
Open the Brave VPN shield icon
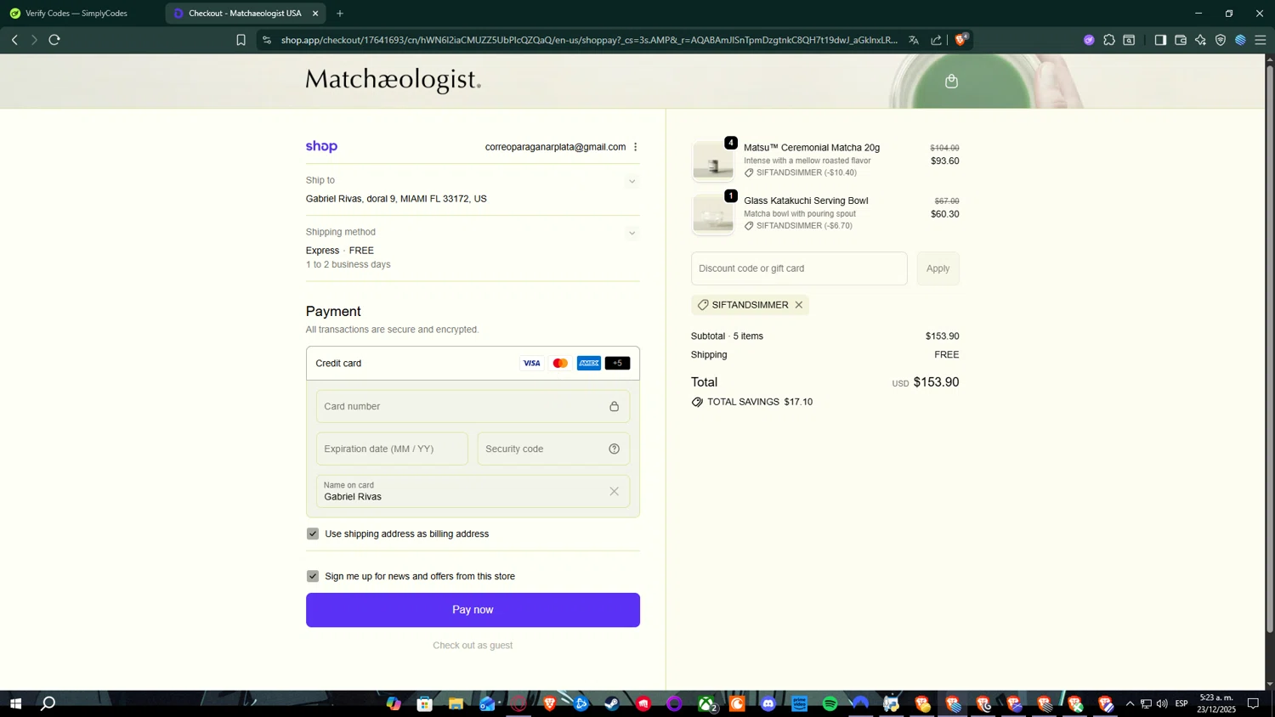click(1221, 40)
